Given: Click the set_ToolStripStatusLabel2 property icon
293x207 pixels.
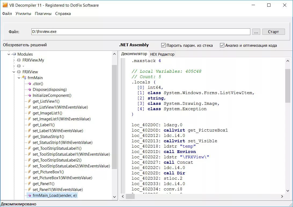Looking at the screenshot, I should pos(30,166).
